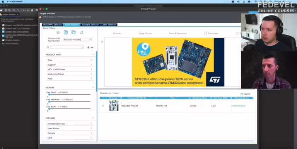Image resolution: width=297 pixels, height=149 pixels.
Task: Close the Unit Price column
Action: pyautogui.click(x=230, y=98)
